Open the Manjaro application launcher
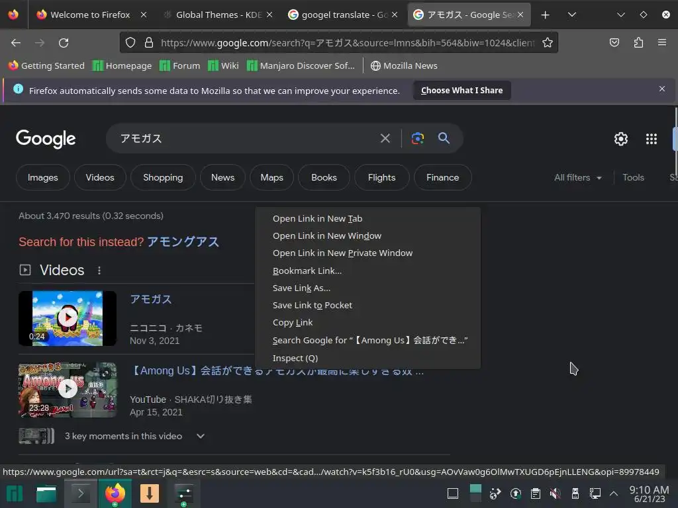 15,493
